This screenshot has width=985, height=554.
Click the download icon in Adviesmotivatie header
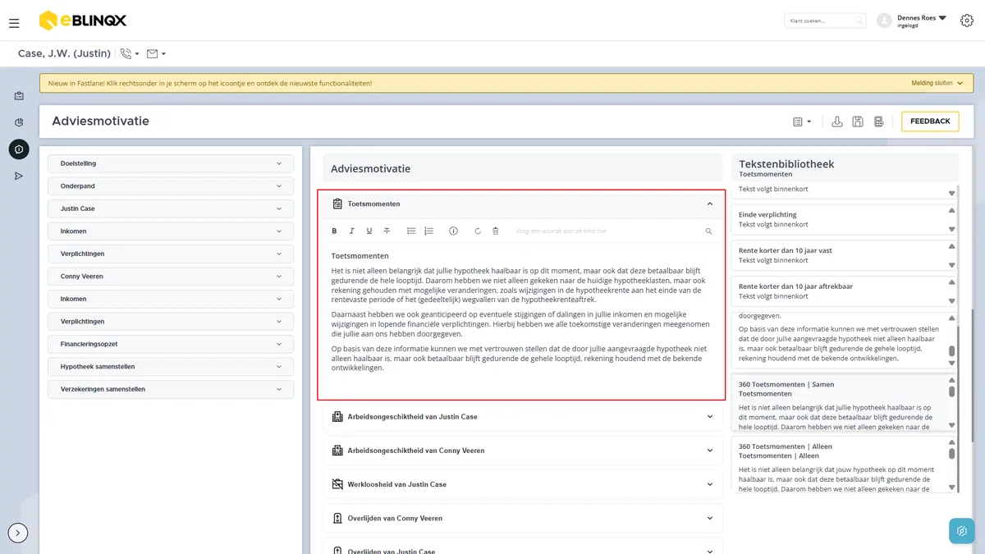837,121
